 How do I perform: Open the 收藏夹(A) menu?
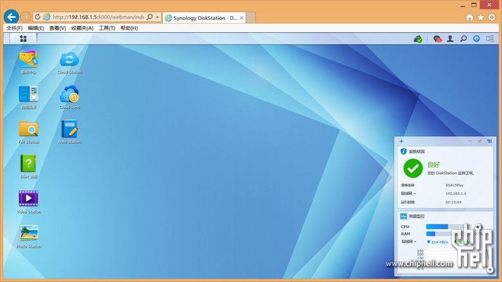[82, 28]
